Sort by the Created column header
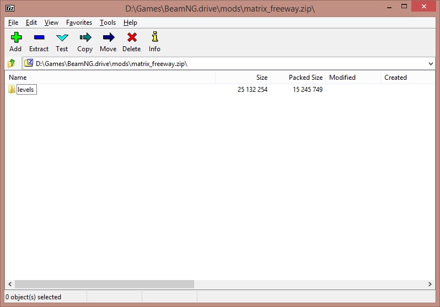Screen dimensions: 440x307 click(x=407, y=78)
